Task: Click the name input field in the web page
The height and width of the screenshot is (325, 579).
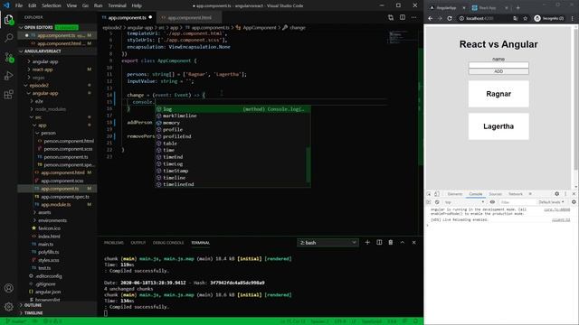Action: [x=498, y=65]
